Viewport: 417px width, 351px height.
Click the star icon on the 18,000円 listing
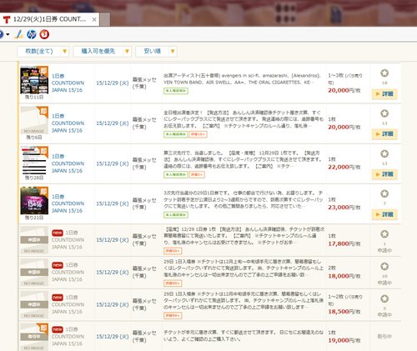pos(384,267)
